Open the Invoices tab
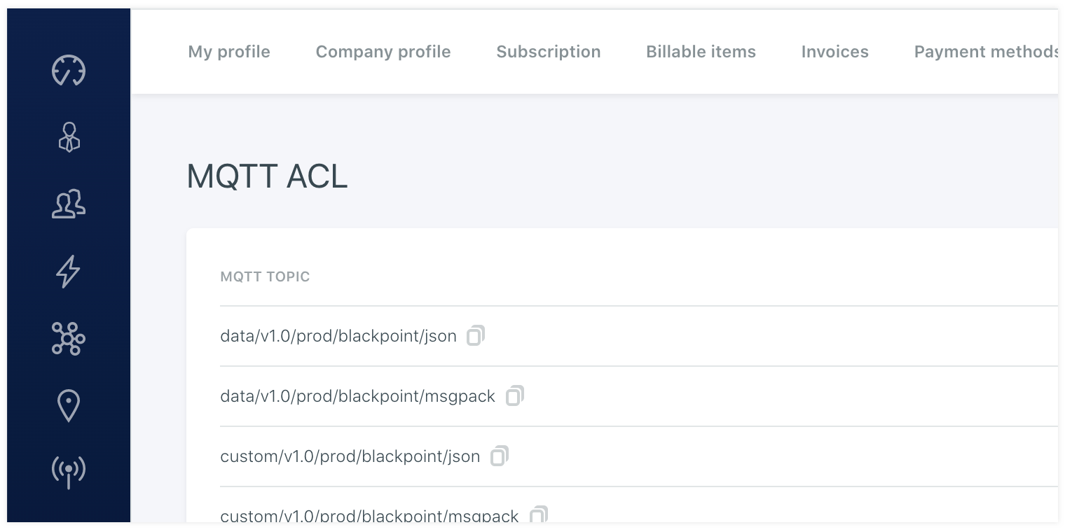Image resolution: width=1065 pixels, height=532 pixels. pos(834,52)
